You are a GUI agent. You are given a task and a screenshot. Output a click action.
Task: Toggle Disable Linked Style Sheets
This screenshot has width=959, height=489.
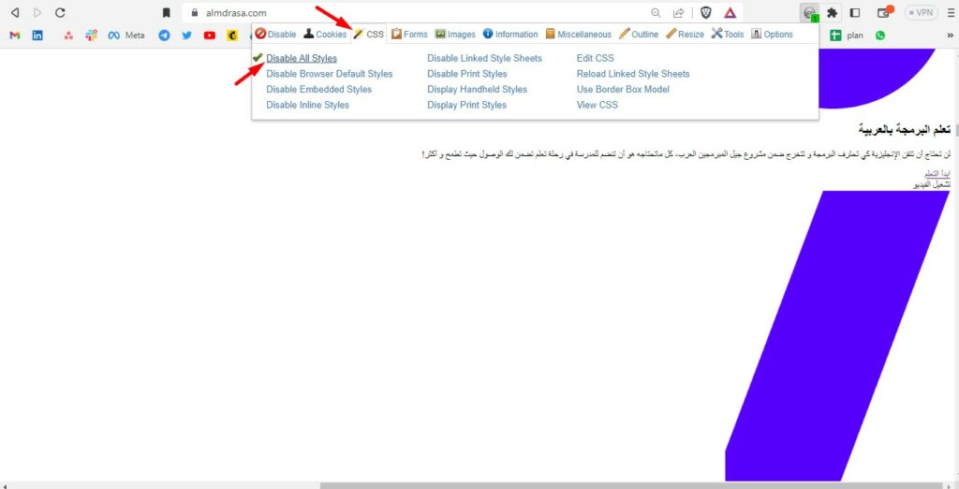coord(484,58)
